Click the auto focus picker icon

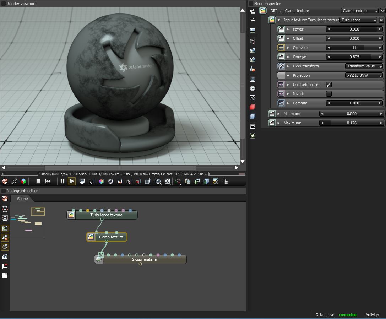pyautogui.click(x=92, y=181)
